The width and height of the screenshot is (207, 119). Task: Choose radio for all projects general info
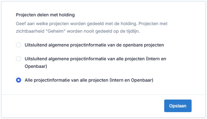pos(19,59)
